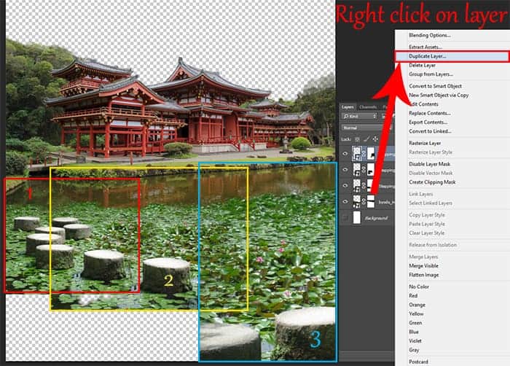Open Blending Options from the context menu
The height and width of the screenshot is (366, 510).
coord(429,35)
